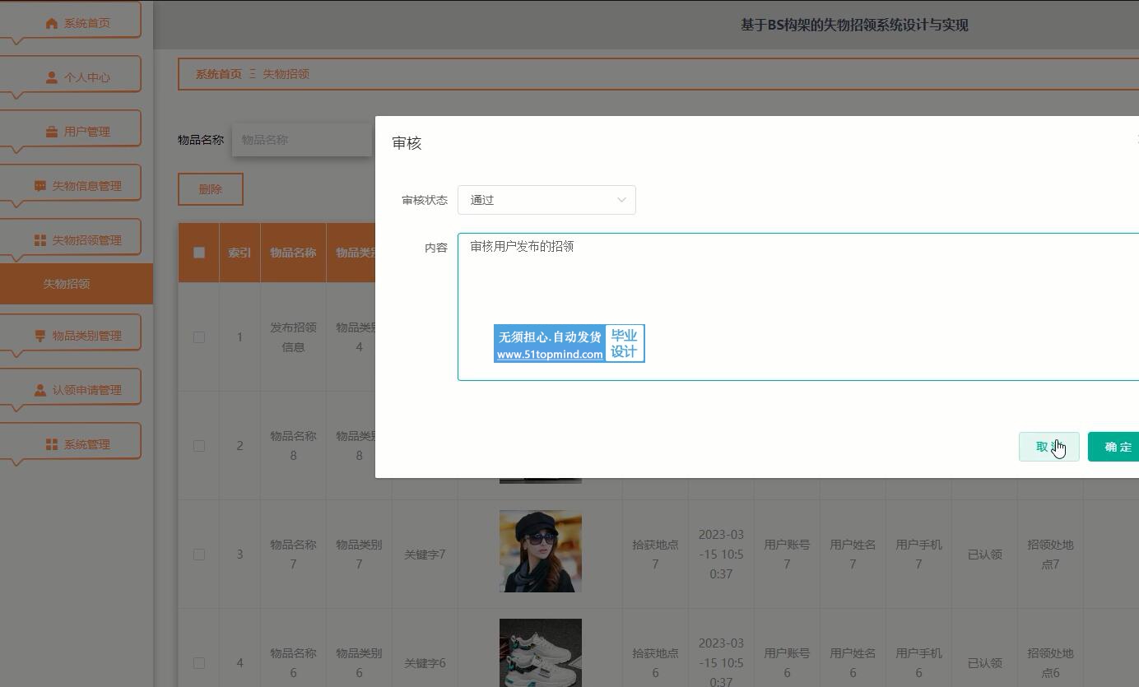Screen dimensions: 1139x687
Task: Click the 取消 button in dialog
Action: pos(1049,447)
